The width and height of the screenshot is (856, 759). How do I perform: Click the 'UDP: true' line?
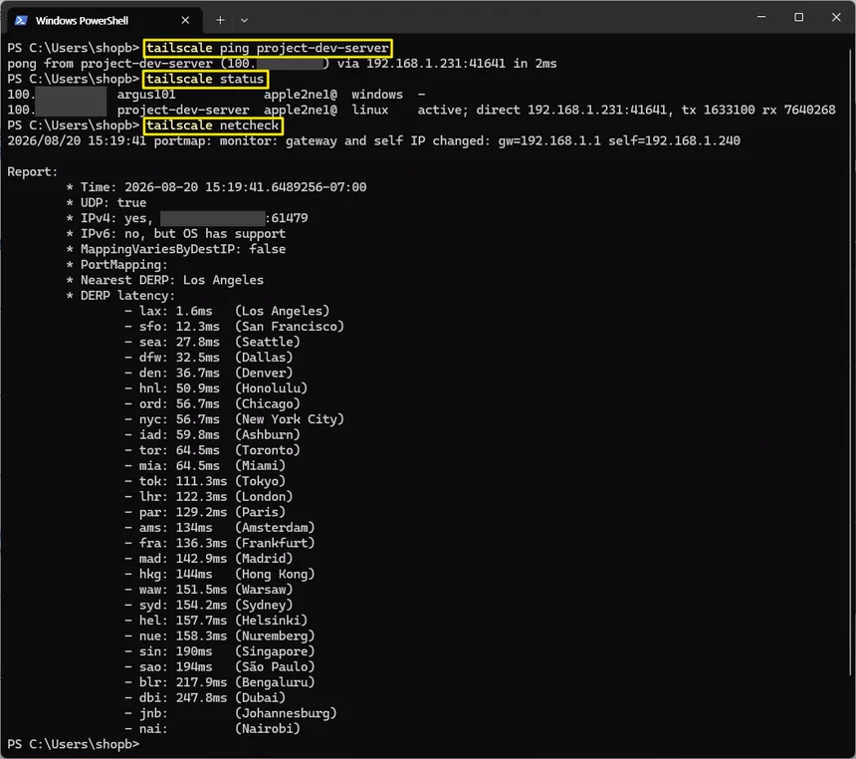(x=106, y=203)
